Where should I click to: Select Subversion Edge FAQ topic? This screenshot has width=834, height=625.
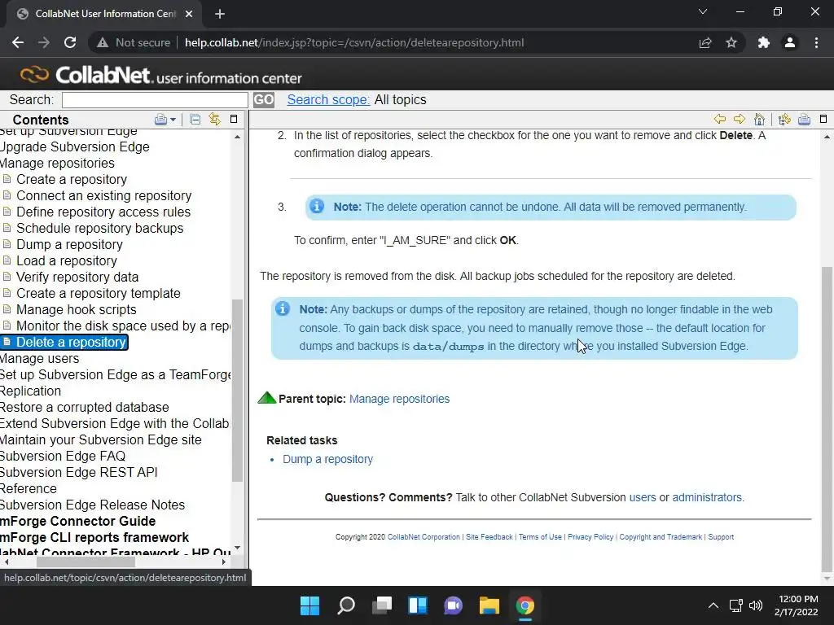pos(63,457)
